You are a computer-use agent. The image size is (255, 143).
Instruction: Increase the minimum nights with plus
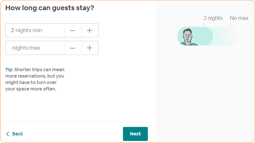(90, 31)
